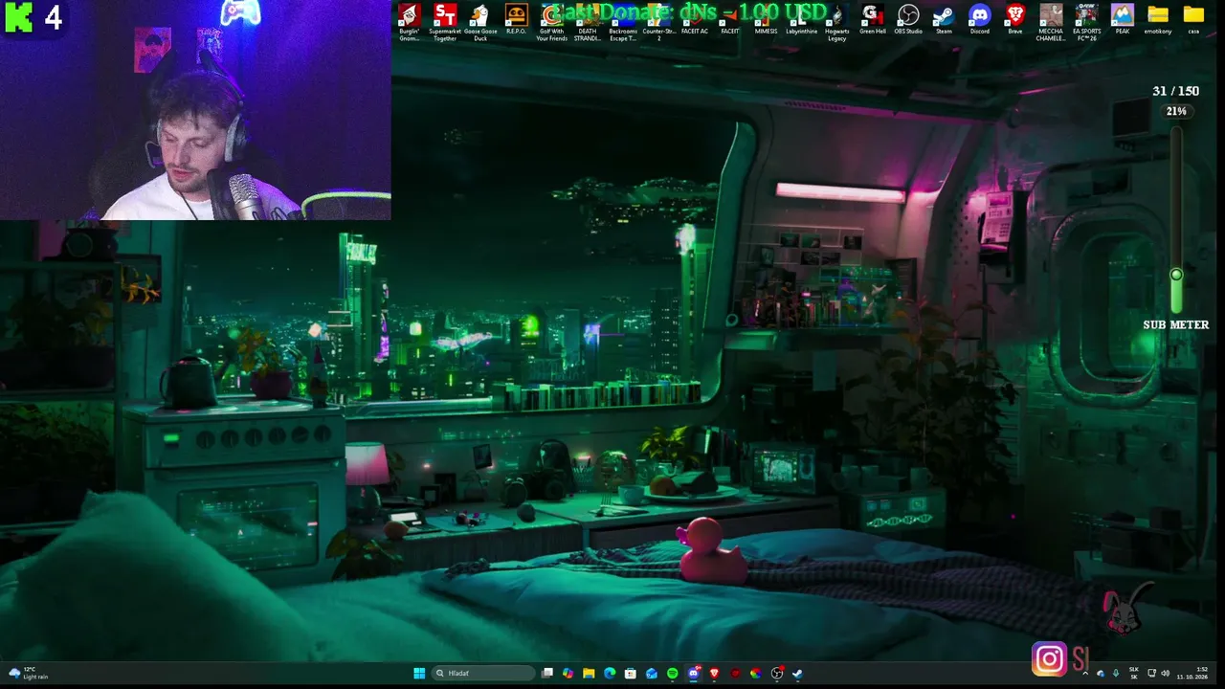Open the OBS Studio desktop shortcut
Viewport: 1225px width, 689px height.
908,20
